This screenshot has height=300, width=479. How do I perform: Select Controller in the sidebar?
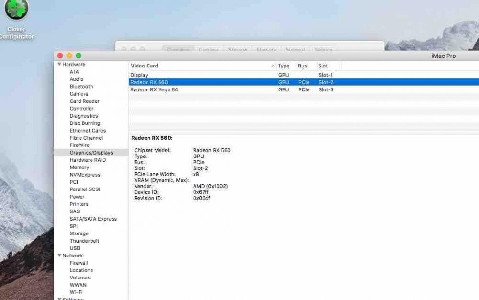point(81,108)
